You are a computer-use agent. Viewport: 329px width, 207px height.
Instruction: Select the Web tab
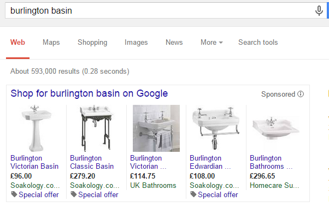coord(17,43)
